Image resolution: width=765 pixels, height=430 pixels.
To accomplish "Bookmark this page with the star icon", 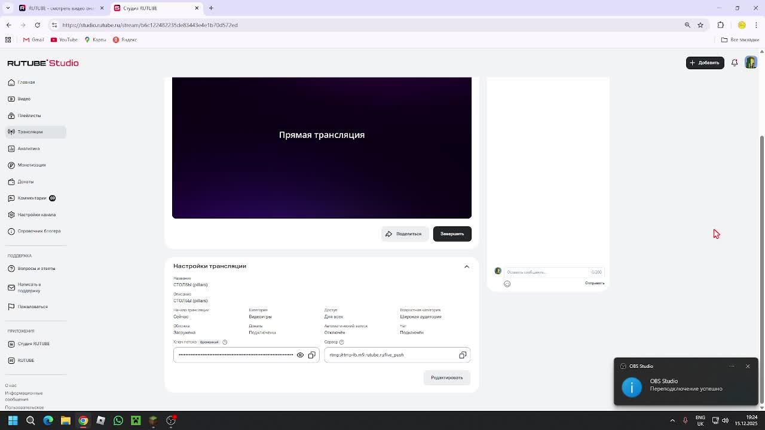I will pos(700,25).
